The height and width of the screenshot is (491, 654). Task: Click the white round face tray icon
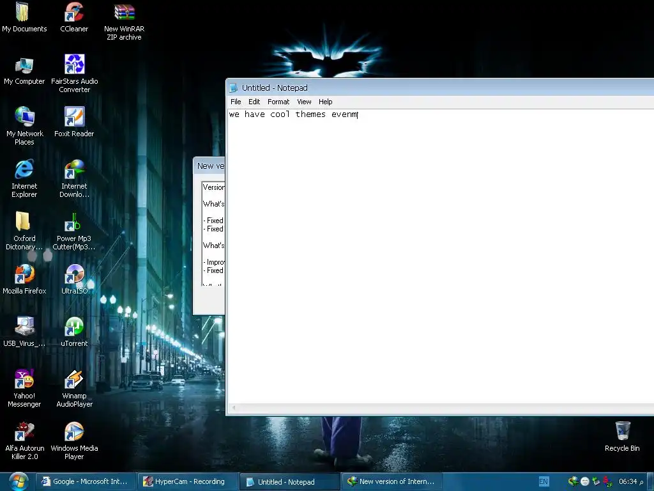point(585,482)
